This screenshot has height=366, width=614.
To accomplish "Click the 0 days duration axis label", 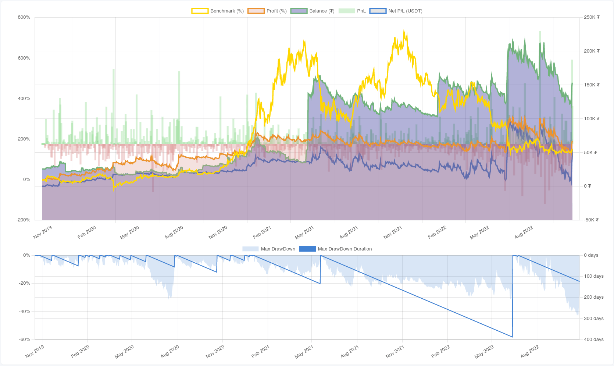I will pyautogui.click(x=591, y=255).
